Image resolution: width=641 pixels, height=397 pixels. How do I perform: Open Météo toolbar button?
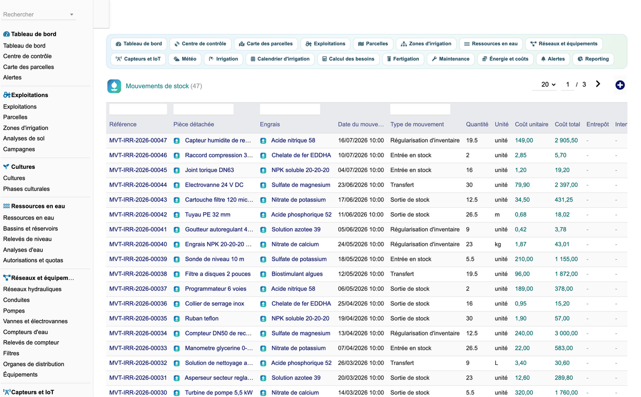(x=185, y=59)
